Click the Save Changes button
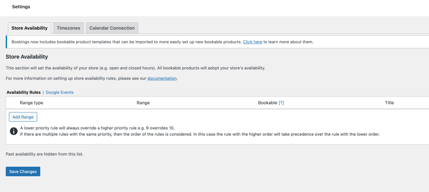The width and height of the screenshot is (429, 192). click(x=23, y=171)
